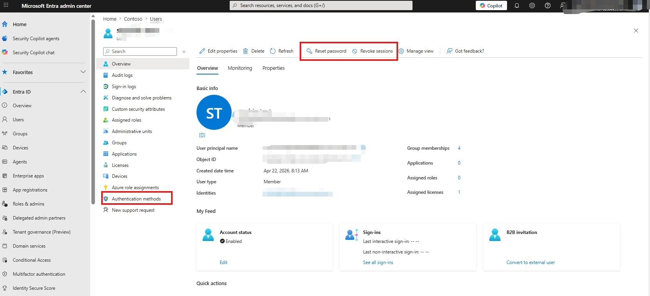Open Assigned roles in user menu
Image resolution: width=650 pixels, height=296 pixels.
(127, 120)
